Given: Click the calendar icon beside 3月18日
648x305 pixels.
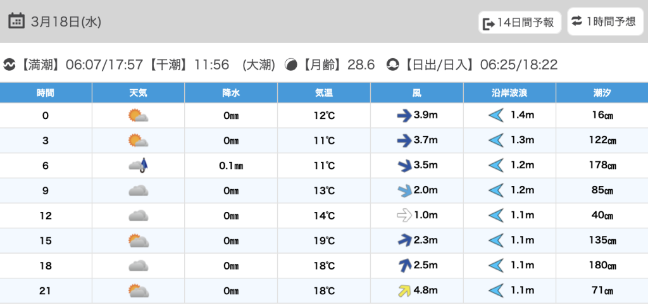Looking at the screenshot, I should click(16, 21).
